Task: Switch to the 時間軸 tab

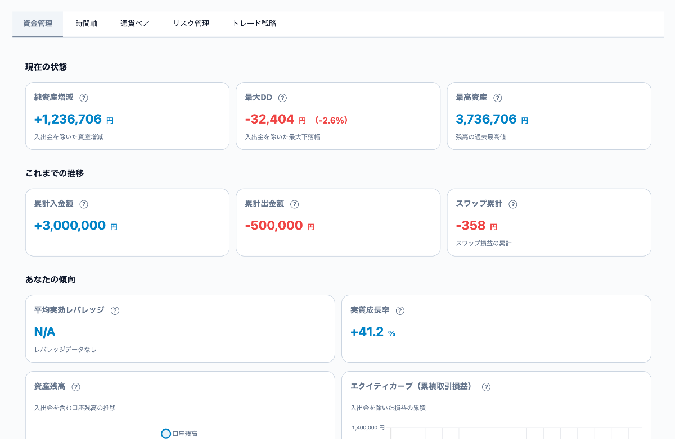Action: pos(87,24)
